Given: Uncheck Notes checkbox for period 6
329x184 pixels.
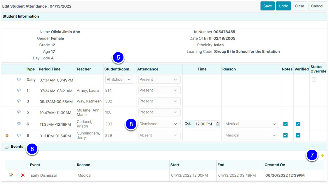Looking at the screenshot, I should click(286, 124).
